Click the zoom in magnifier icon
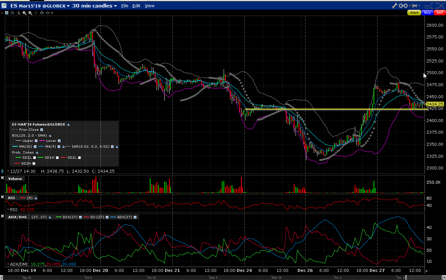 [x=24, y=13]
